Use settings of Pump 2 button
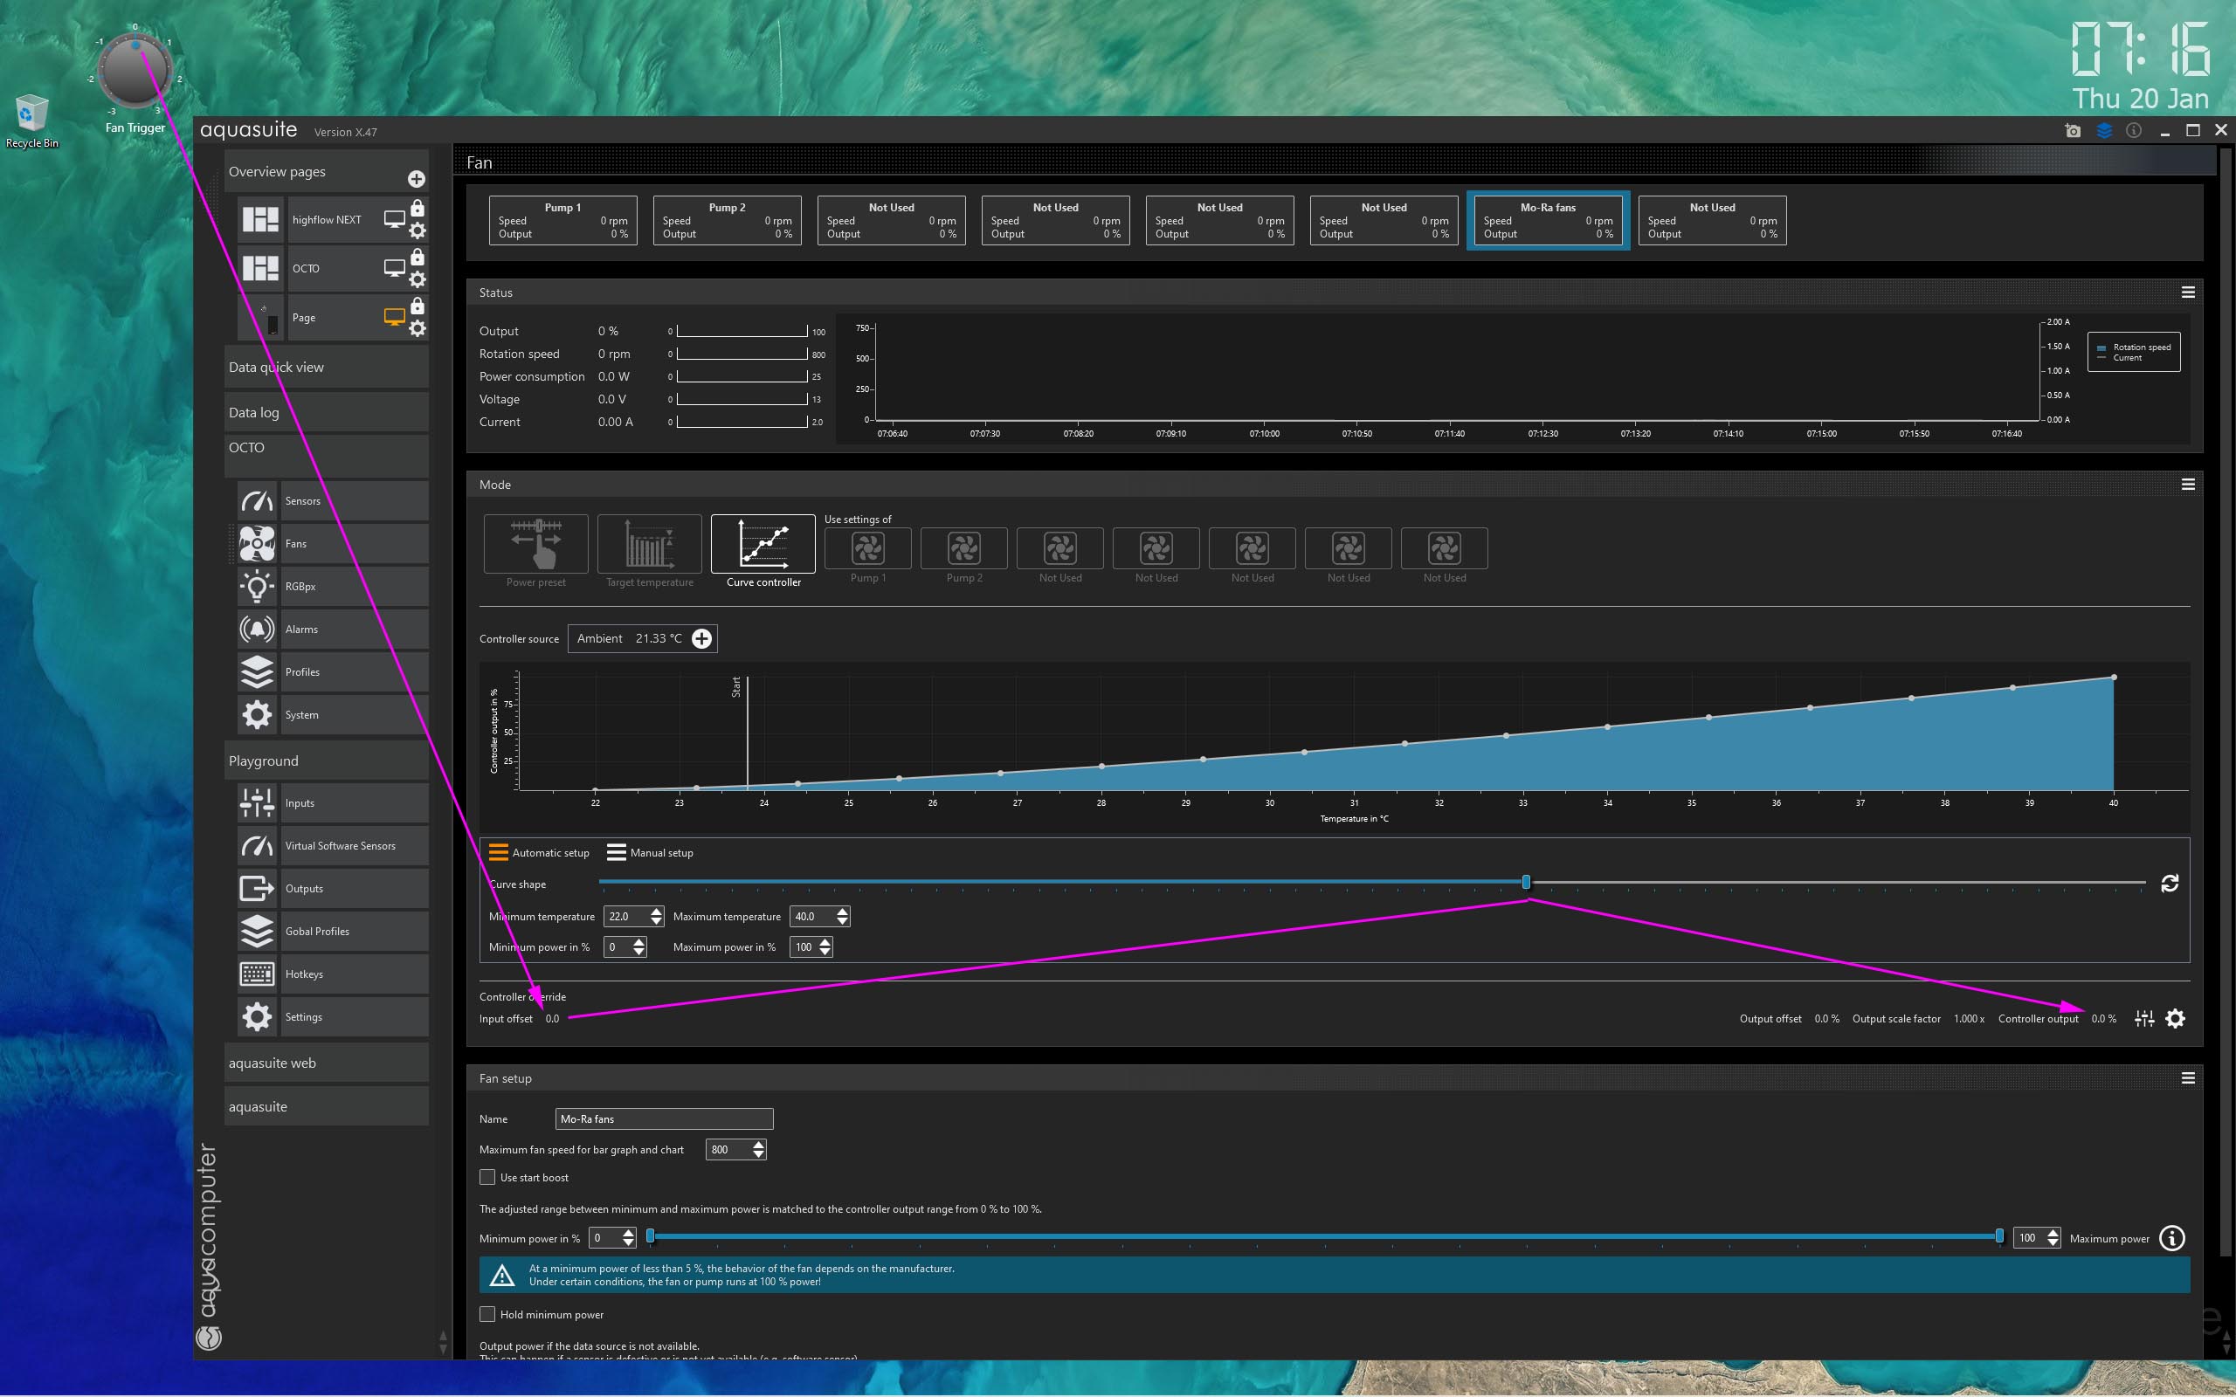Screen dimensions: 2236x1397 pyautogui.click(x=963, y=549)
